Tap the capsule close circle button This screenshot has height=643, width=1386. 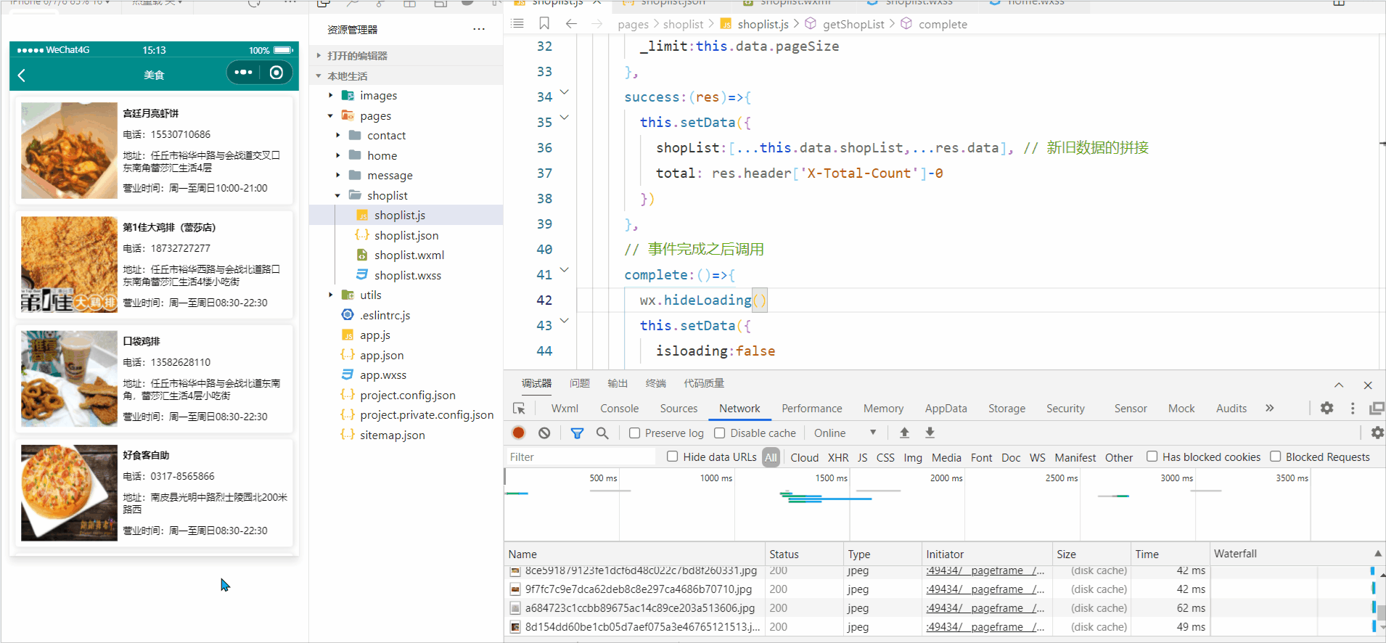click(276, 73)
